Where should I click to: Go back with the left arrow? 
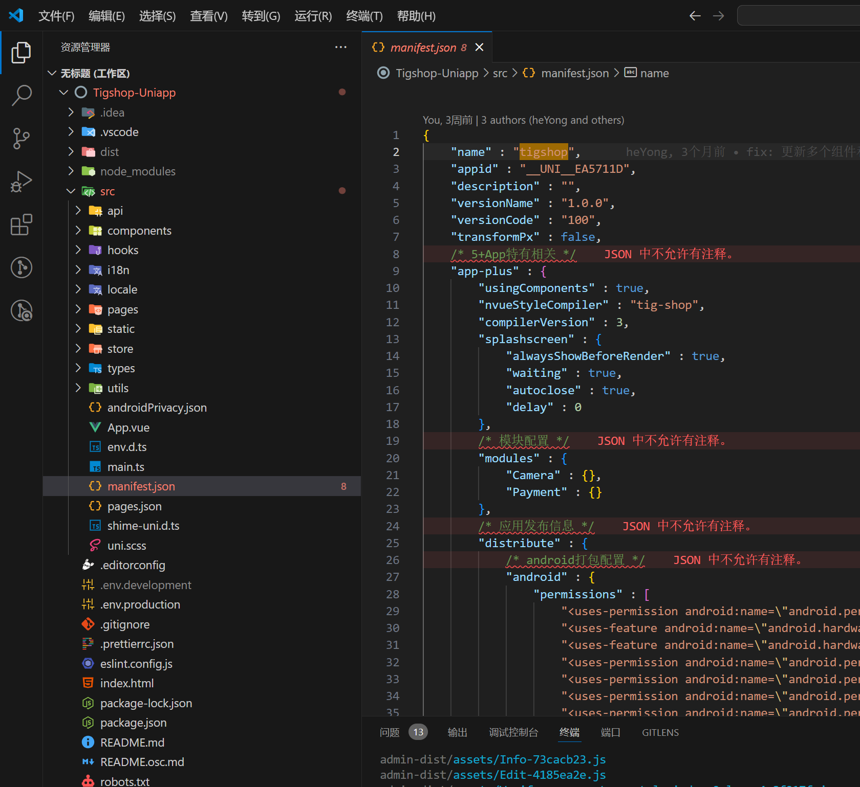695,16
